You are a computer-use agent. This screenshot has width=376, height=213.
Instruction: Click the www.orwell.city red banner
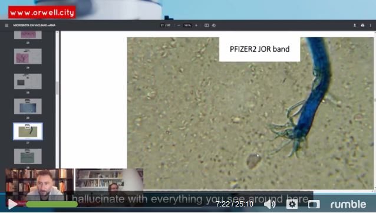coord(42,12)
